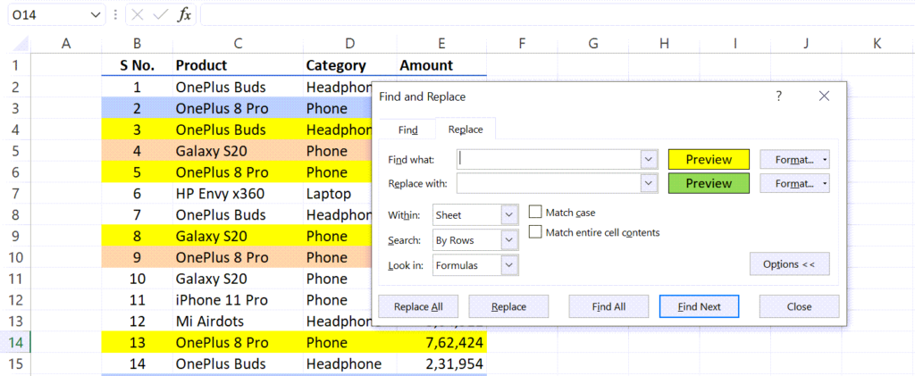Click the Name Box showing O14
This screenshot has height=376, width=915.
49,15
